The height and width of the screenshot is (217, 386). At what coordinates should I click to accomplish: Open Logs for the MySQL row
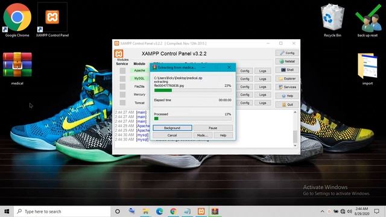[x=263, y=79]
